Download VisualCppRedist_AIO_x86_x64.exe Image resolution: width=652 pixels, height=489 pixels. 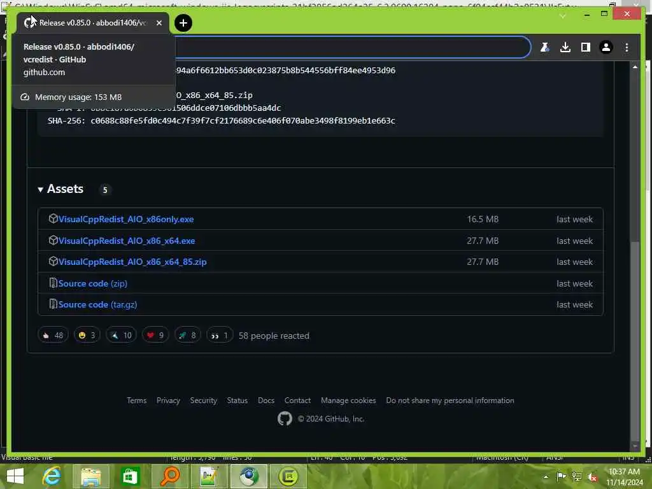pos(127,241)
